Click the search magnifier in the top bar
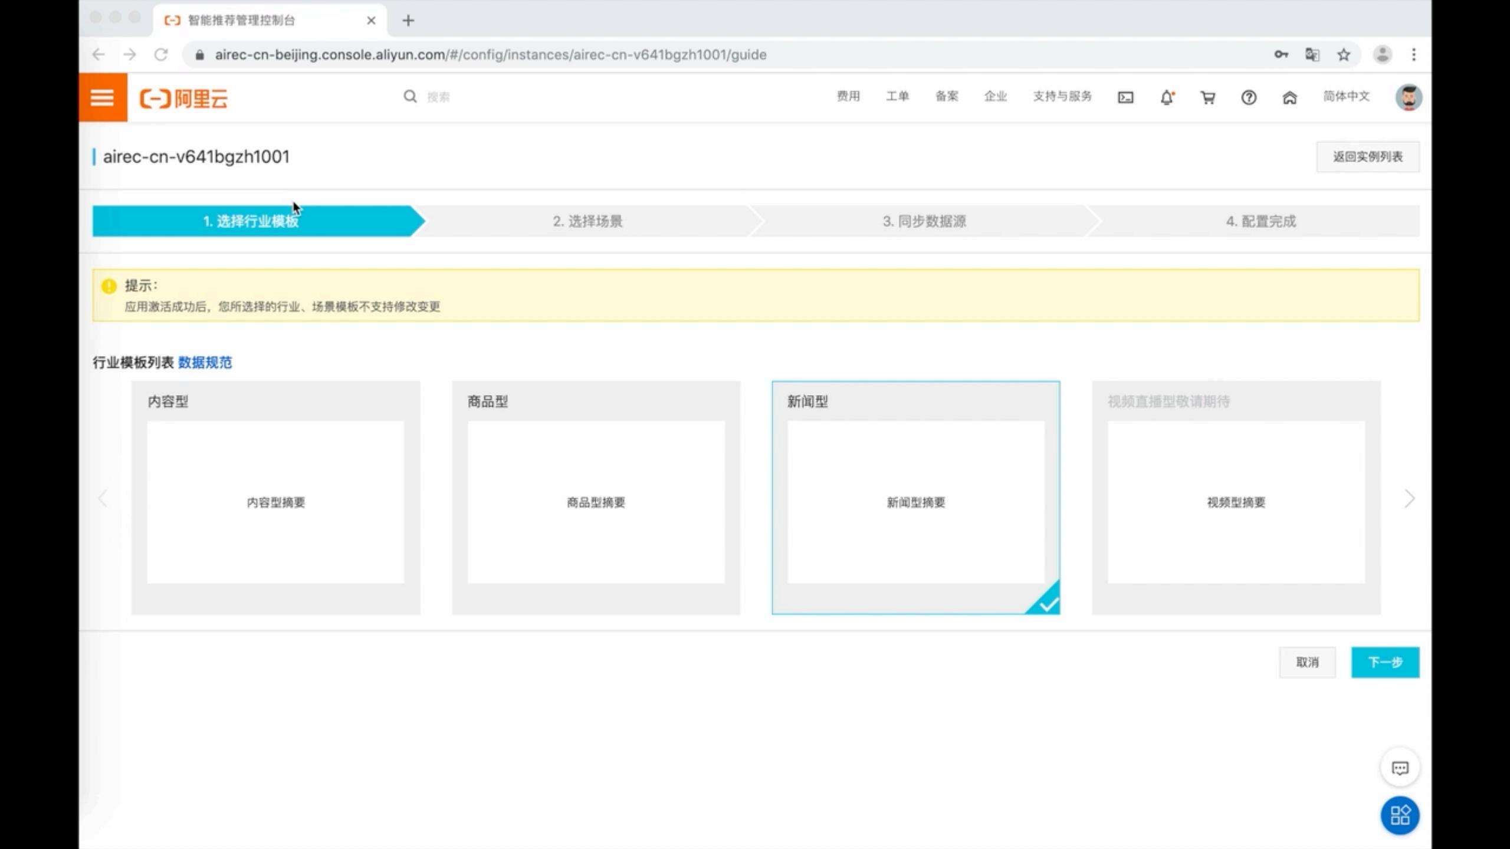 point(410,96)
